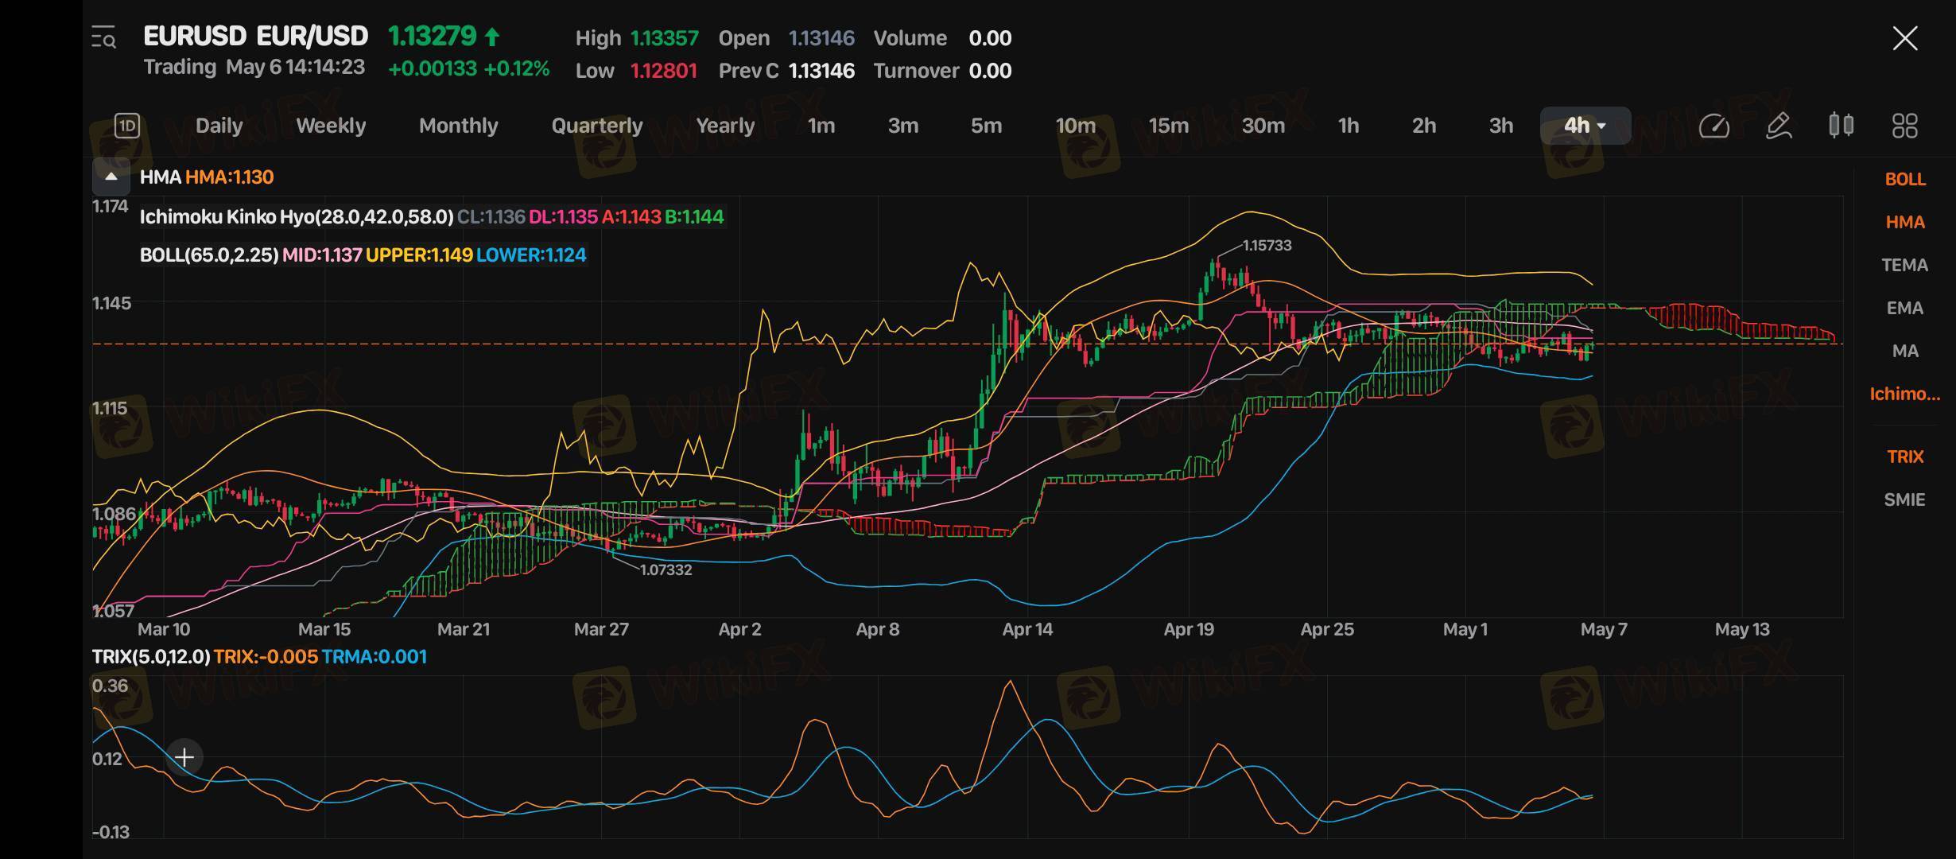Image resolution: width=1956 pixels, height=859 pixels.
Task: Collapse the indicator legend with the arrow
Action: click(x=111, y=177)
